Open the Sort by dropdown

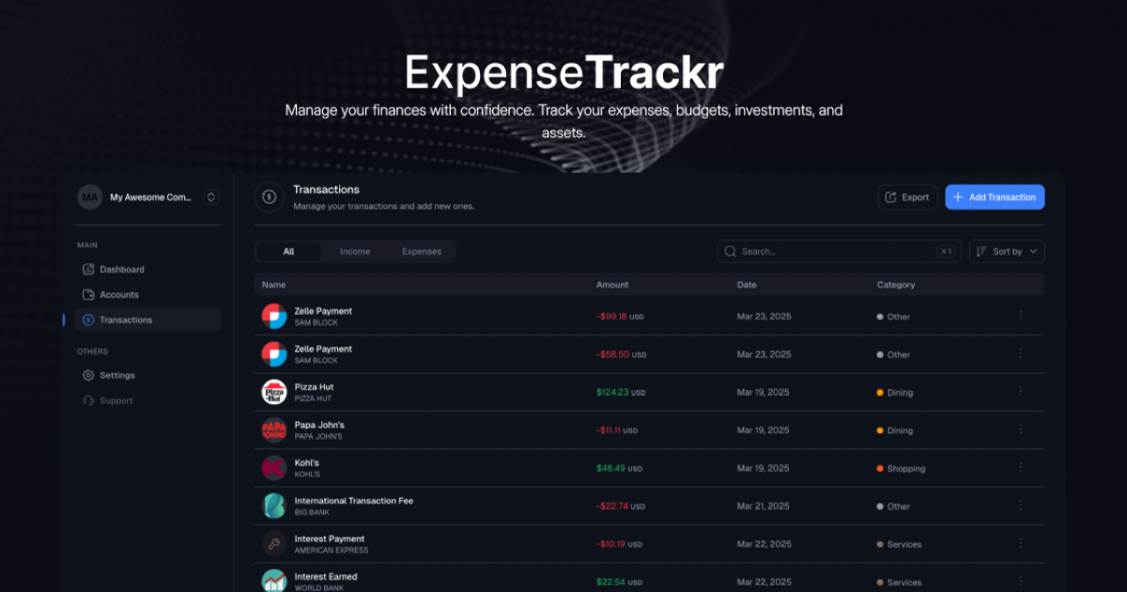[x=1007, y=251]
